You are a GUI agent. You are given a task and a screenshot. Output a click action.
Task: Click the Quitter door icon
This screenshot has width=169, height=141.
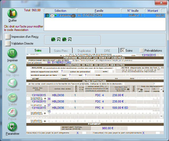tap(12, 13)
